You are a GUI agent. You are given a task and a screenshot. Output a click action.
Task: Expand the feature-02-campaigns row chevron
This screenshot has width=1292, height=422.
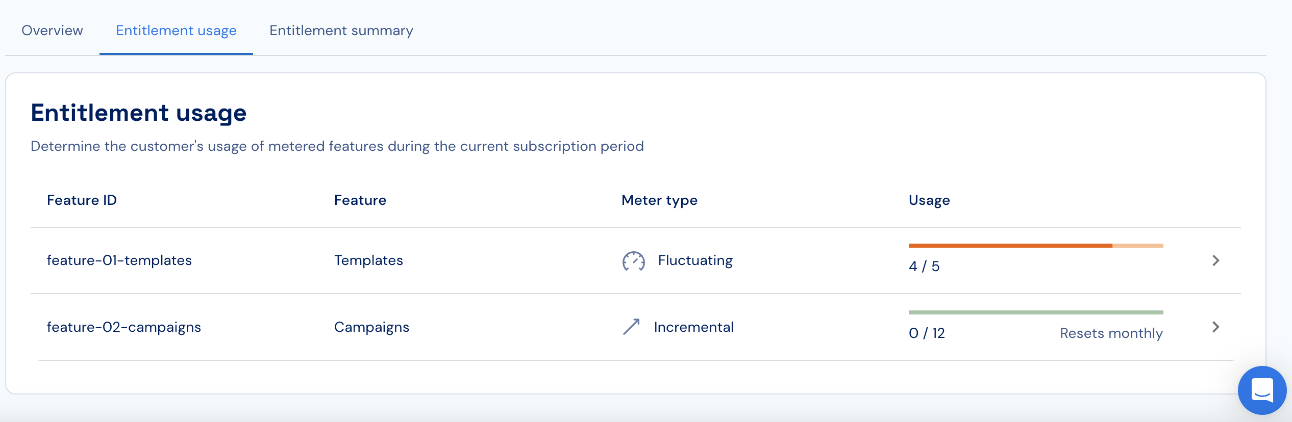[1215, 327]
